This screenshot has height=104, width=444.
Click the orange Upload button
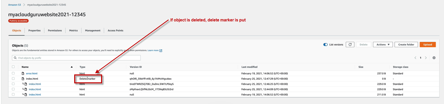click(x=428, y=45)
